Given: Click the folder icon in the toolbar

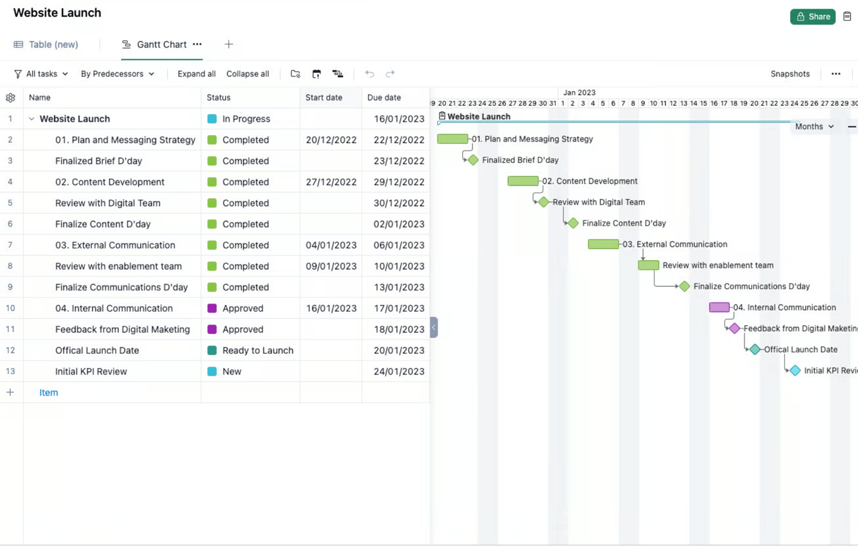Looking at the screenshot, I should click(295, 74).
